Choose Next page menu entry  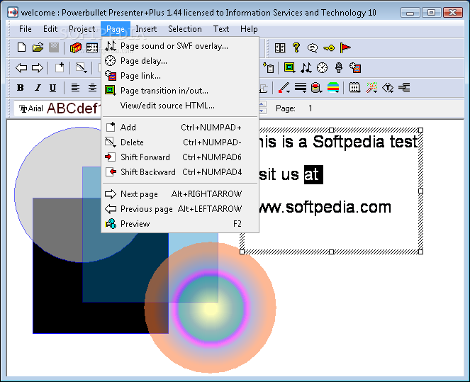point(180,194)
